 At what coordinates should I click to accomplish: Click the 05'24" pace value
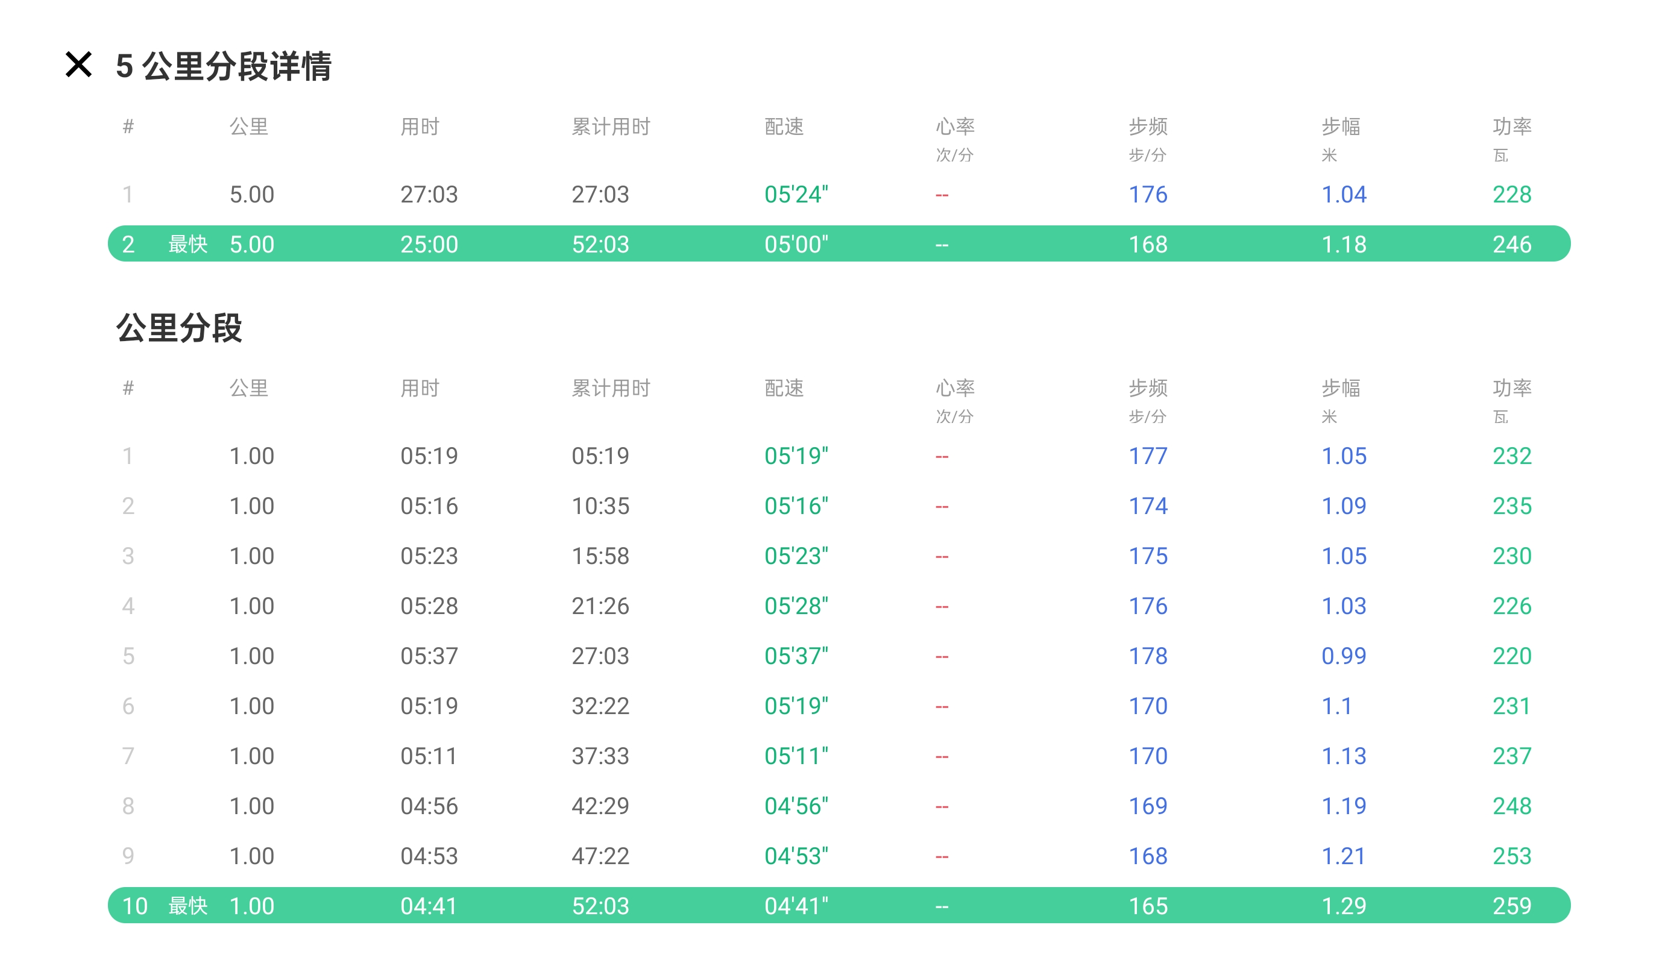coord(796,194)
